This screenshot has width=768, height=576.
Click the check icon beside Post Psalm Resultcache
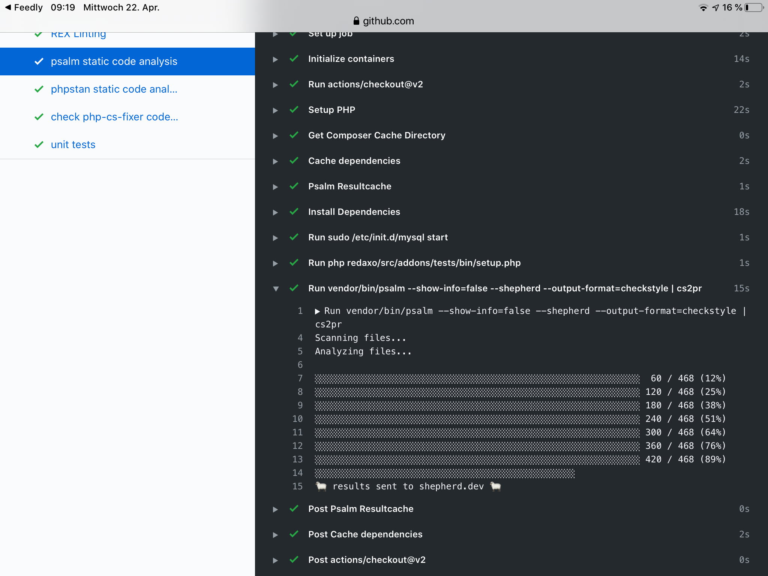[294, 509]
